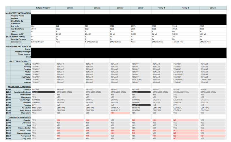The image size is (231, 142).
Task: Click the 'Distance to SP' row label
Action: [17, 34]
